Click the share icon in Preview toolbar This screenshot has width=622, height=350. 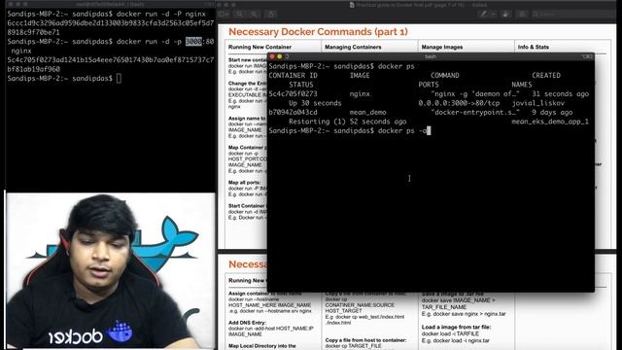click(x=271, y=15)
